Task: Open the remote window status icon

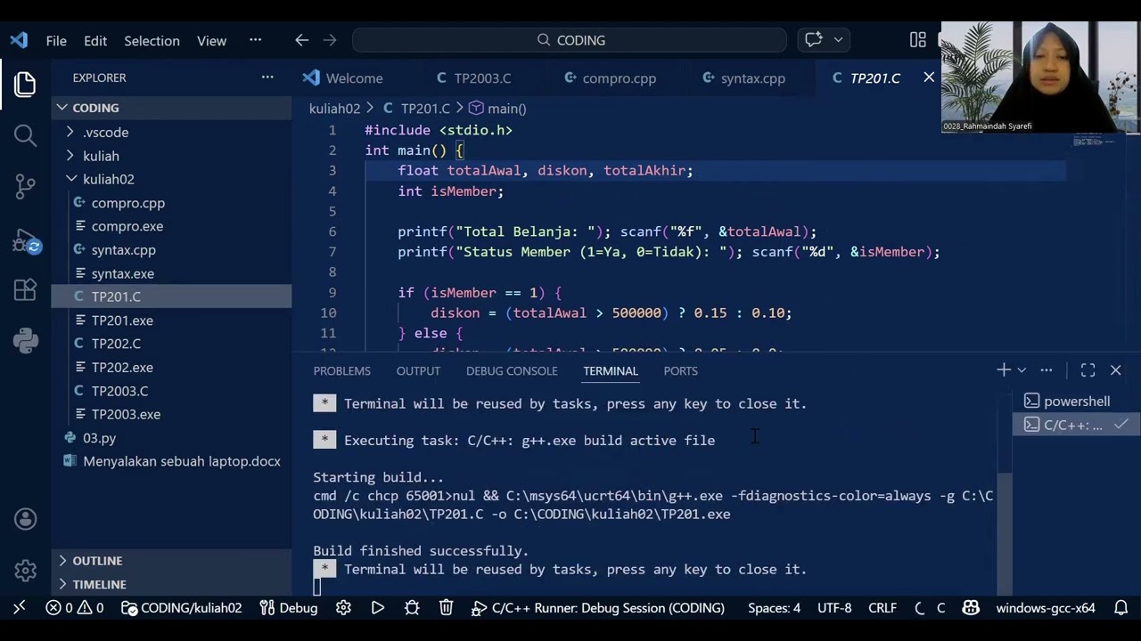Action: pyautogui.click(x=20, y=608)
